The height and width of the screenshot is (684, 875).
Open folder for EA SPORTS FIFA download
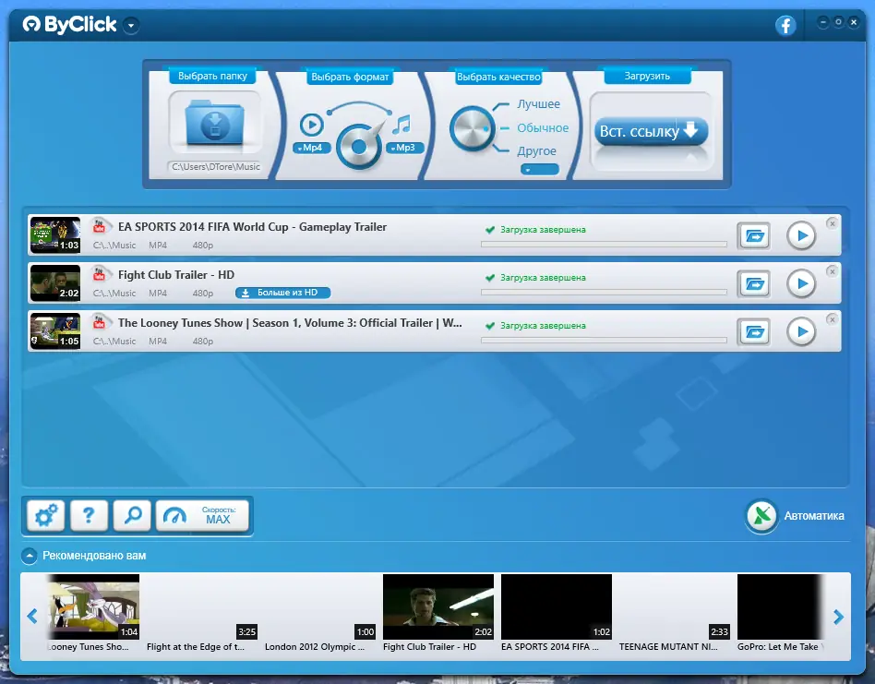[754, 235]
